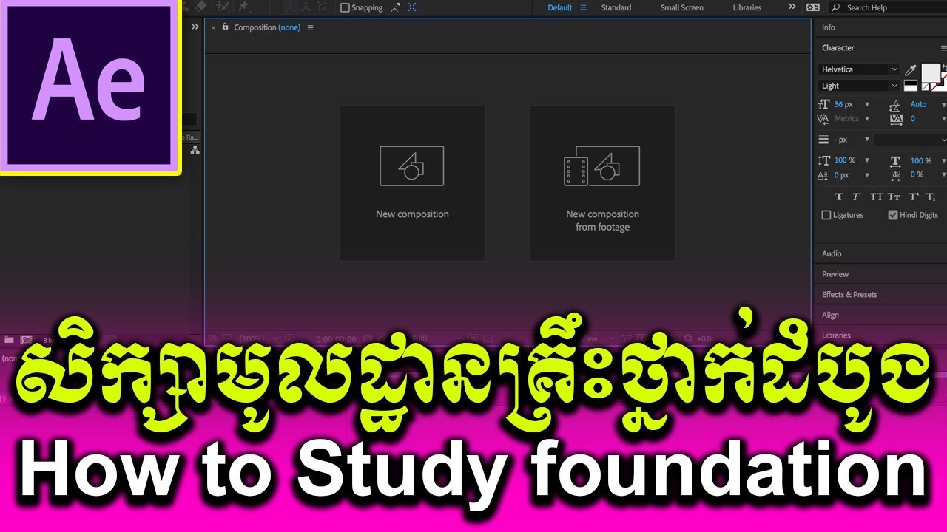Choose the Local Axis mode icon
Viewport: 947px width, 532px height.
(291, 7)
